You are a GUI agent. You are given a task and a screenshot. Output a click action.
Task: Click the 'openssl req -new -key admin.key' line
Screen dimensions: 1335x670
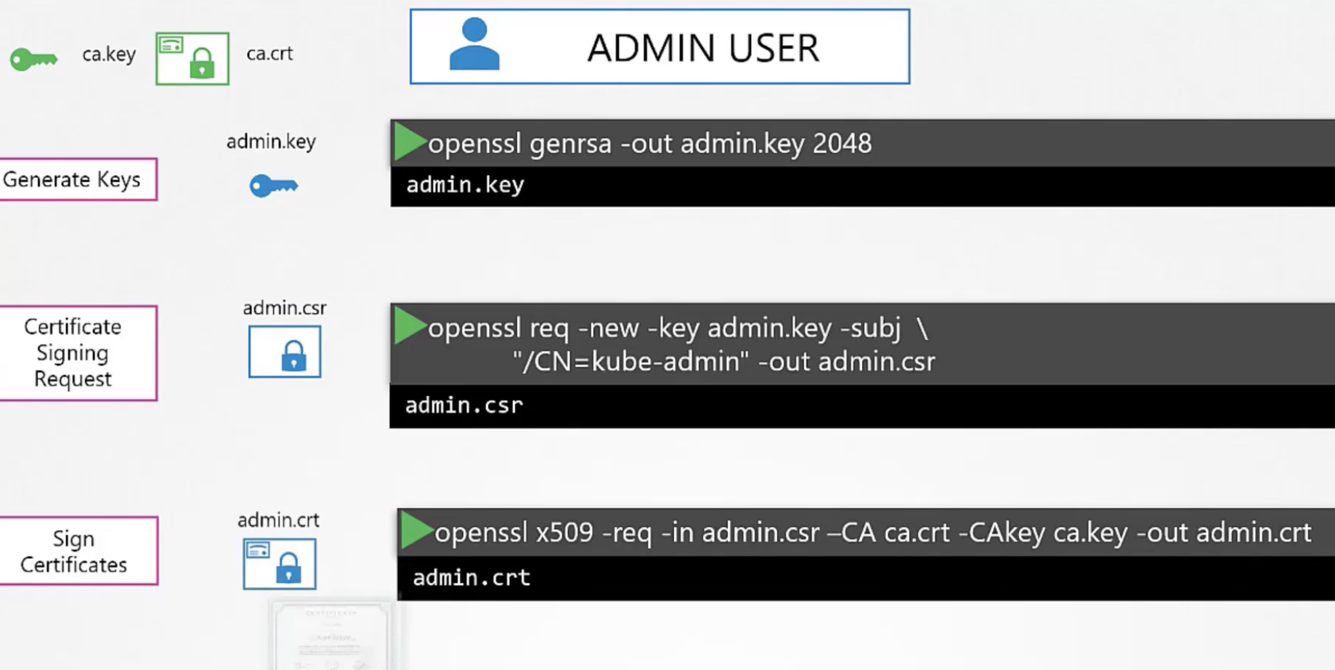(678, 328)
